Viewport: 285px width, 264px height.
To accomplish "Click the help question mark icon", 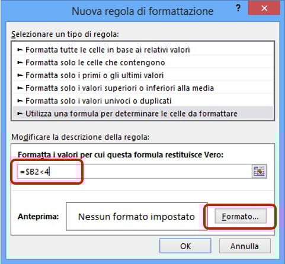I will click(x=238, y=8).
